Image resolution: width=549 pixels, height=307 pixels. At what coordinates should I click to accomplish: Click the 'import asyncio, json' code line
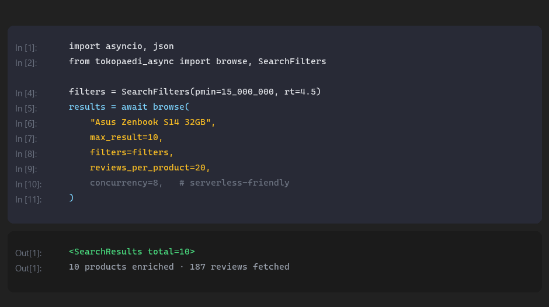[x=121, y=46]
